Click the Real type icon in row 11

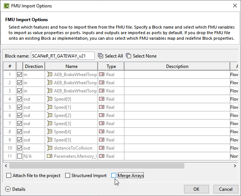point(102,156)
